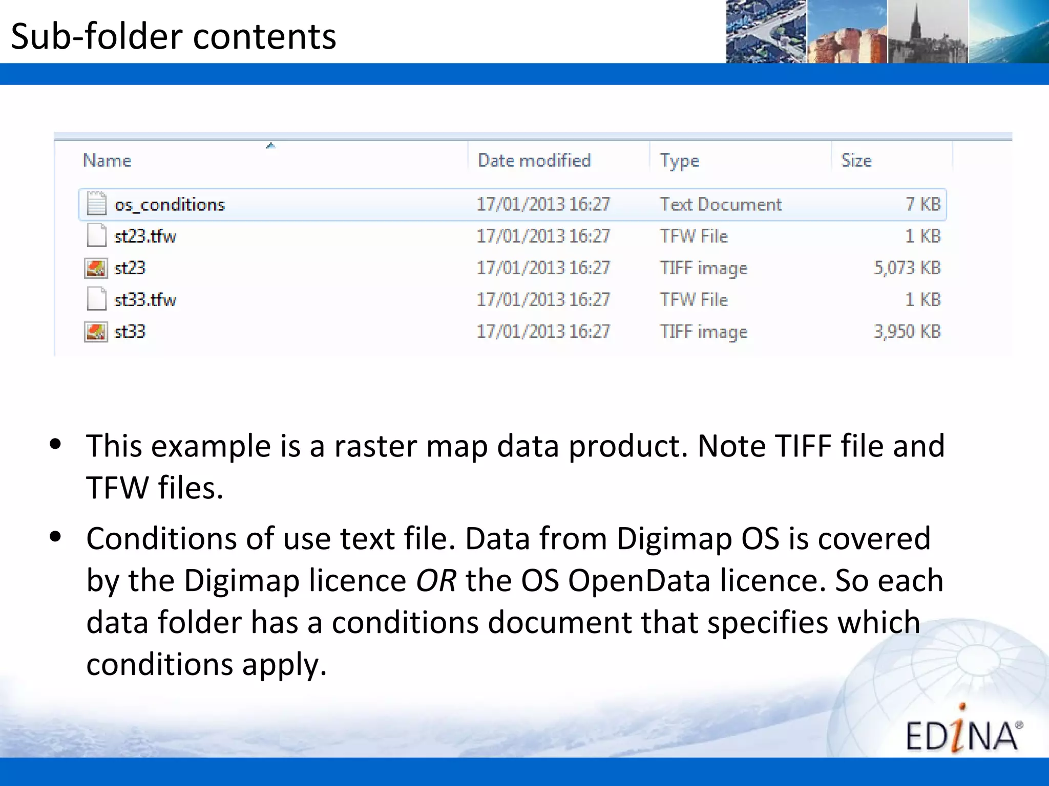The height and width of the screenshot is (786, 1049).
Task: Select the st23 file name
Action: [x=130, y=268]
